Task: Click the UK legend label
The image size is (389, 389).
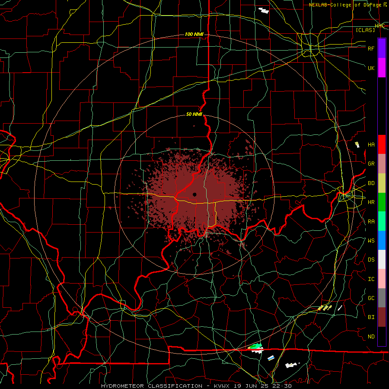Action: point(371,68)
